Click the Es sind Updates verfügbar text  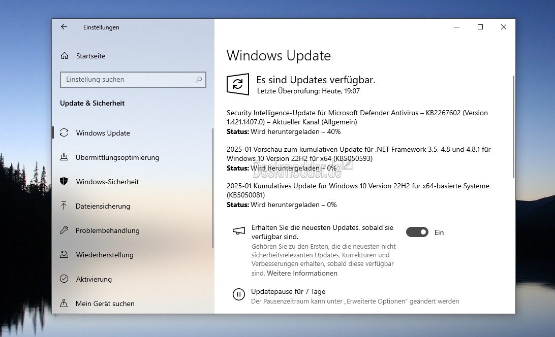coord(316,80)
